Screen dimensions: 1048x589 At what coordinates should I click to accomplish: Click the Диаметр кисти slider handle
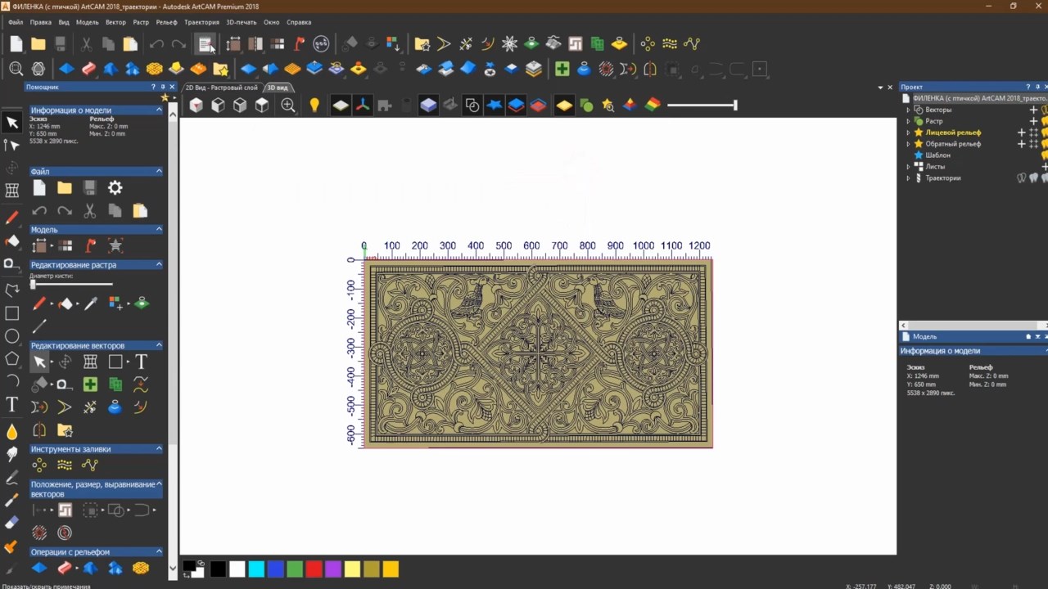click(34, 284)
